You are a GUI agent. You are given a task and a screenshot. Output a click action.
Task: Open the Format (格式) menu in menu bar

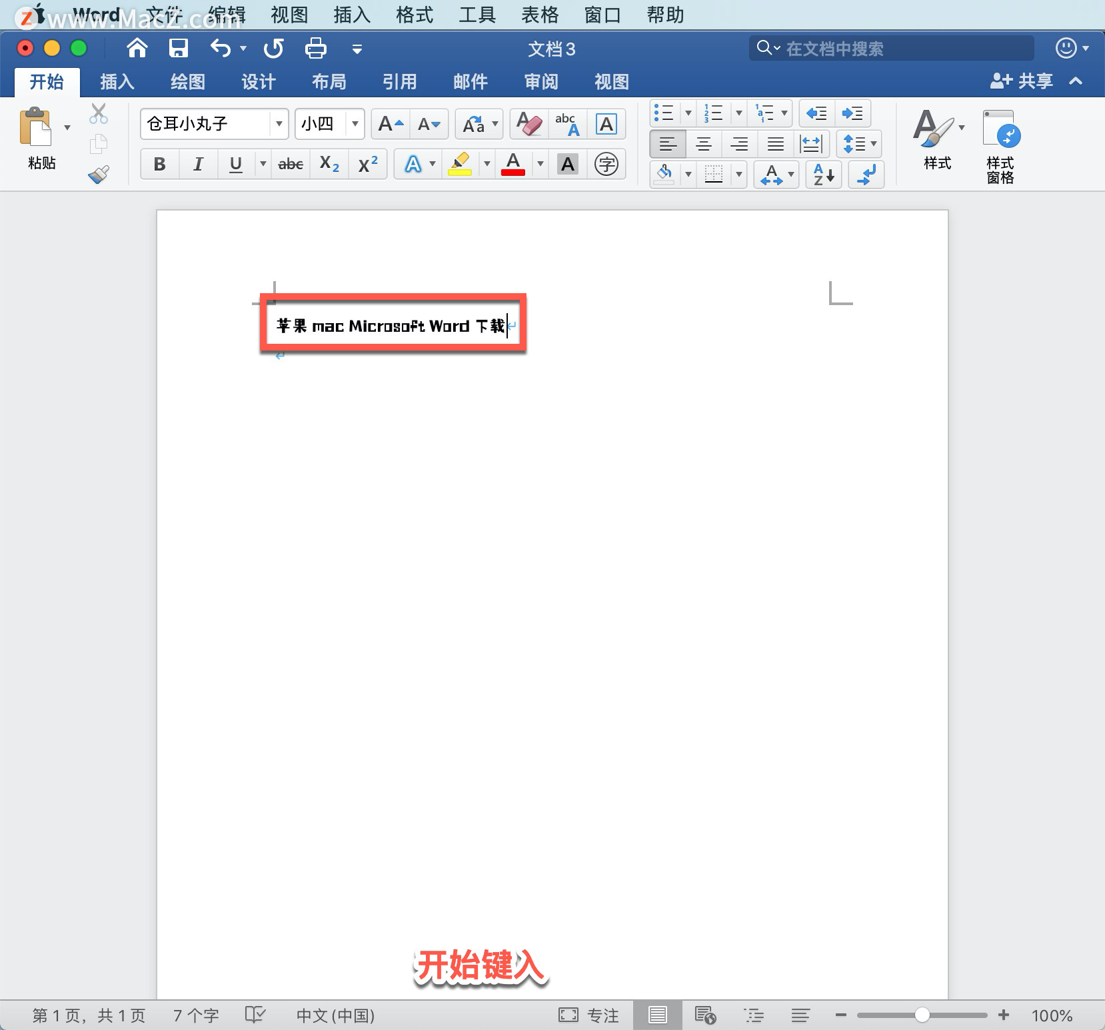coord(415,15)
